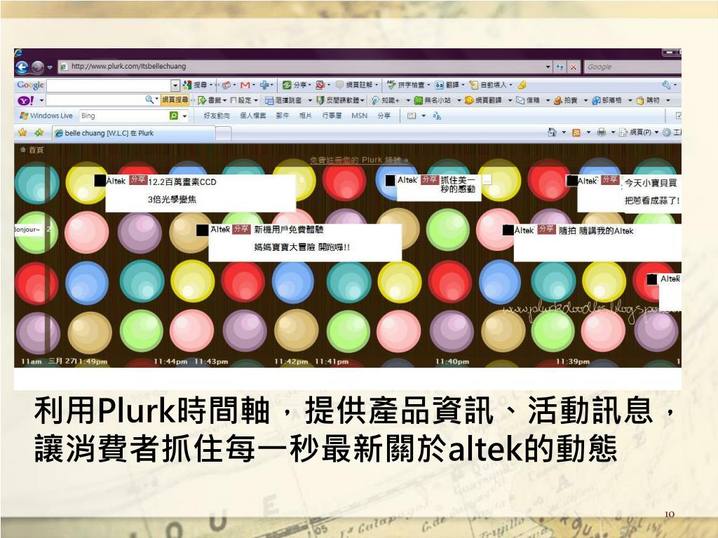Click the 首頁 home link on Plurk page

pyautogui.click(x=32, y=150)
